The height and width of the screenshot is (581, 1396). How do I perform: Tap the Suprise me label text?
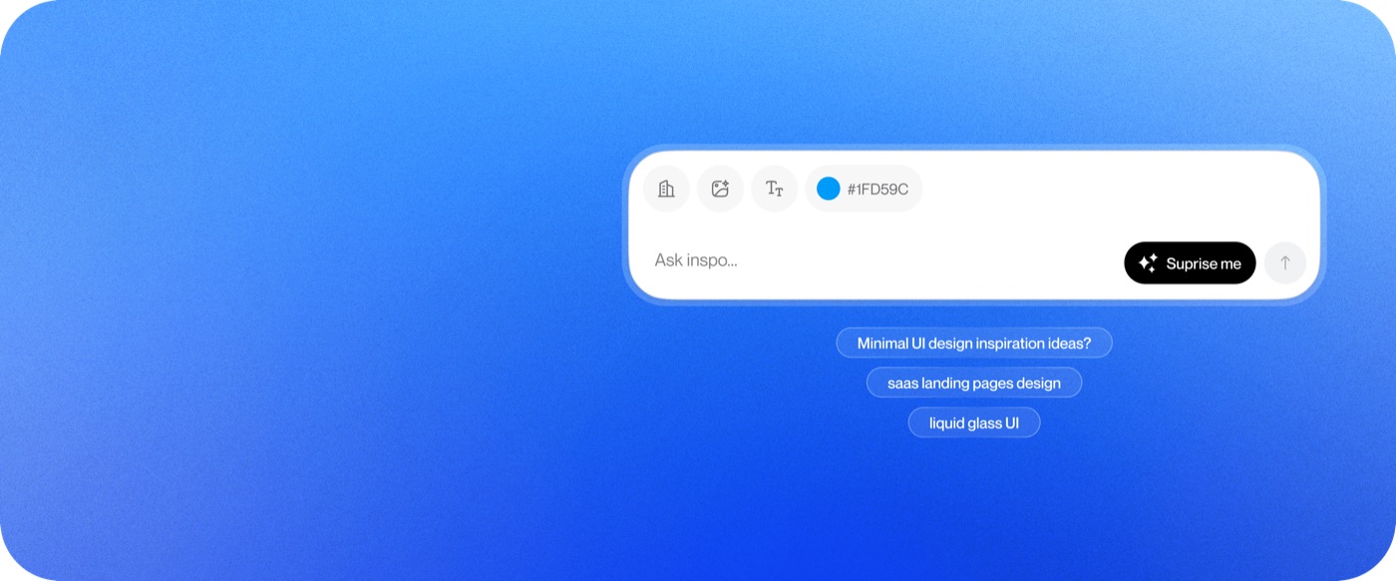point(1204,264)
